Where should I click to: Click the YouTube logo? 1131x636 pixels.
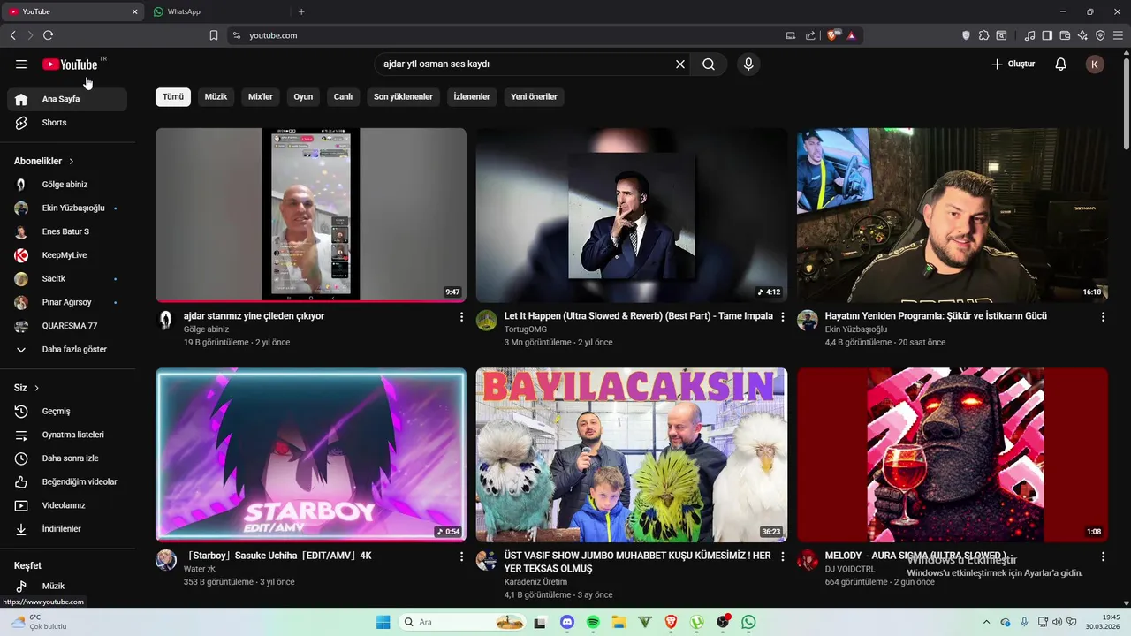(70, 64)
